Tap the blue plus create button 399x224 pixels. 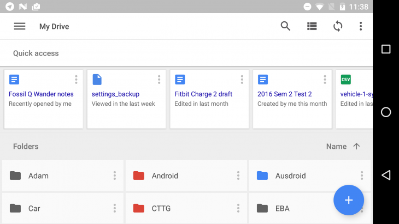pyautogui.click(x=349, y=200)
